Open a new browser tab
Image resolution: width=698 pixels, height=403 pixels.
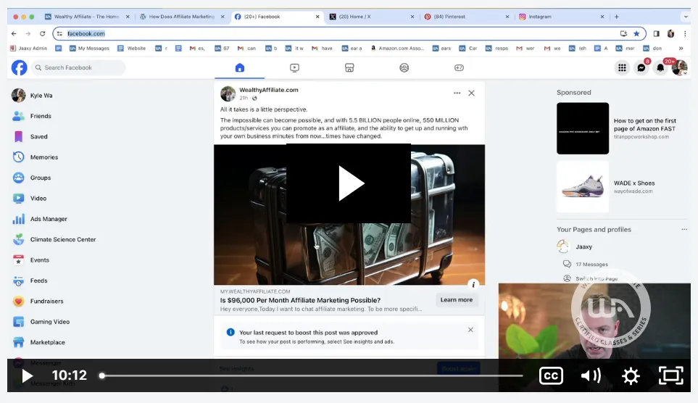[617, 17]
